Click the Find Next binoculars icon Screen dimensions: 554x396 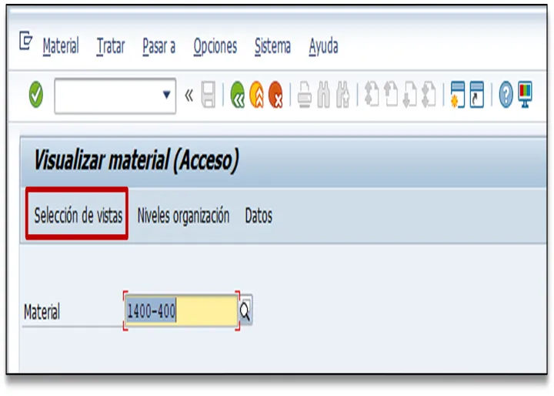(342, 95)
